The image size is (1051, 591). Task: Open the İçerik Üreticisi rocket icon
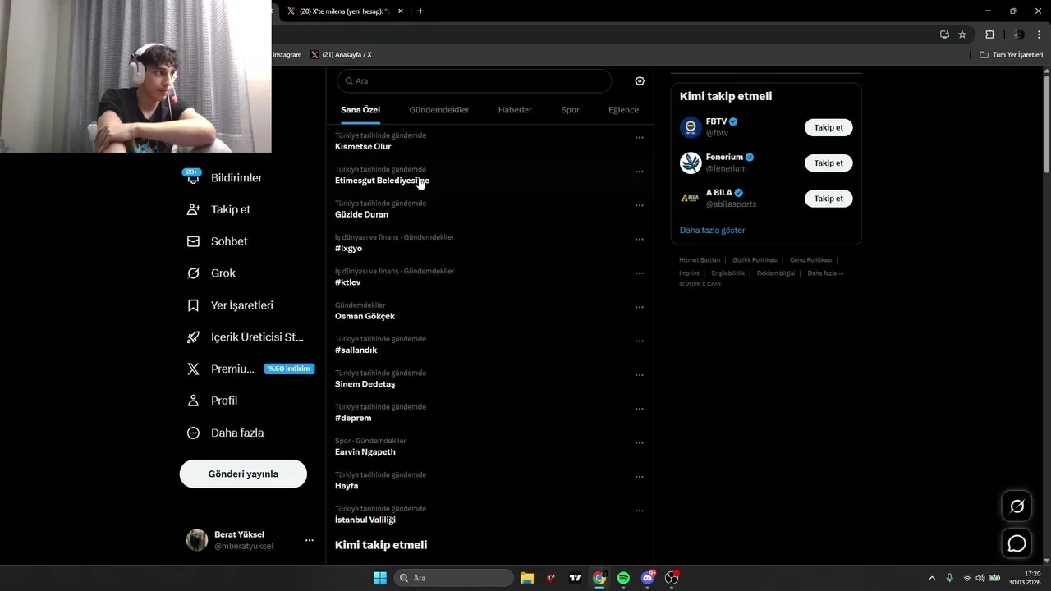(x=193, y=337)
